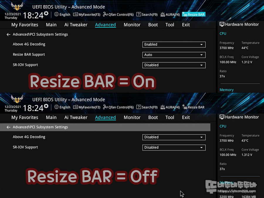Image resolution: width=264 pixels, height=198 pixels.
Task: Open the upper Above 4G Decoding dropdown set to Enabled
Action: tap(174, 45)
